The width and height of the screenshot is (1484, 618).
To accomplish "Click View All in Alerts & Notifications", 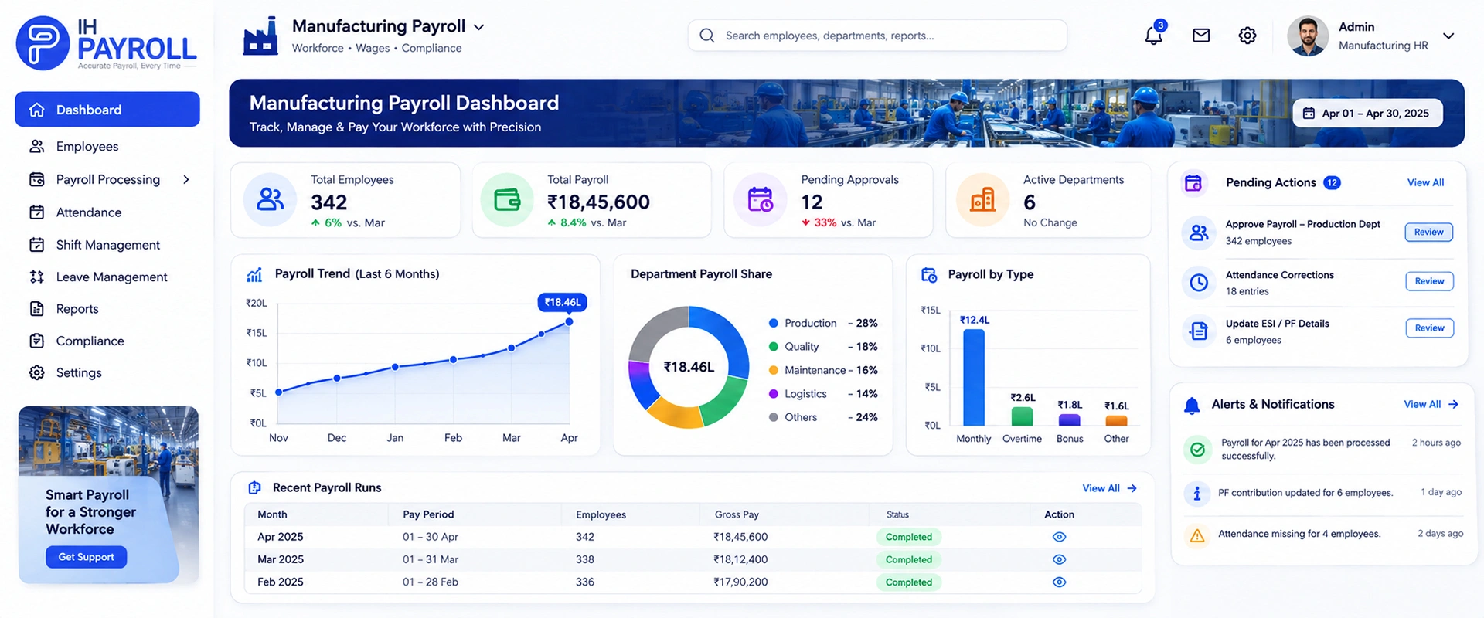I will (1431, 405).
